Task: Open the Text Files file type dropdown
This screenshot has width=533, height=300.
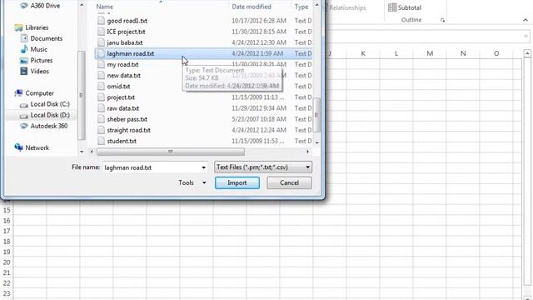Action: 263,167
